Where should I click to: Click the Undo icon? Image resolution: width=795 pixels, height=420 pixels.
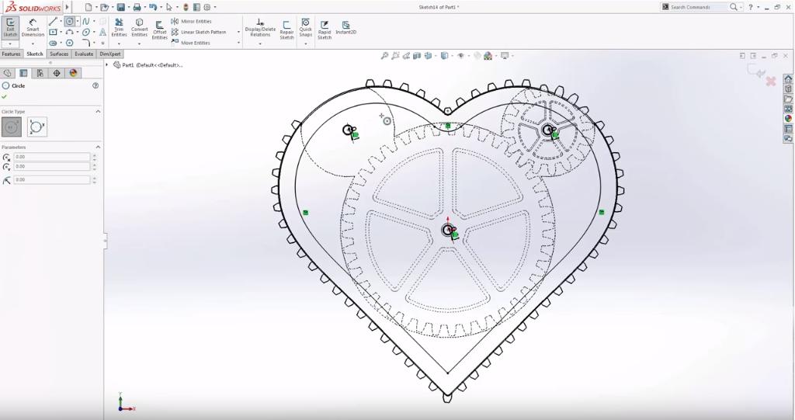click(x=153, y=7)
